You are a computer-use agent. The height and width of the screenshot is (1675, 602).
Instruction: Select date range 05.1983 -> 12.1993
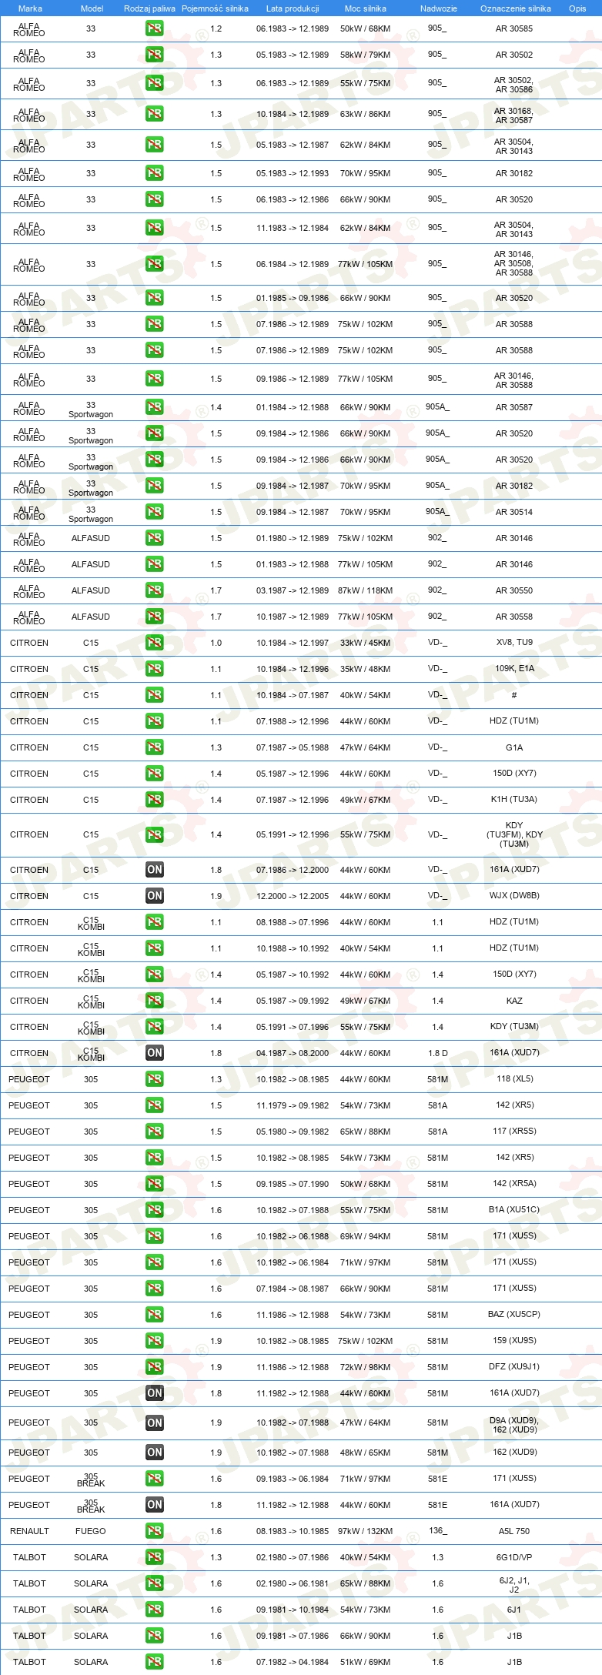[x=293, y=173]
